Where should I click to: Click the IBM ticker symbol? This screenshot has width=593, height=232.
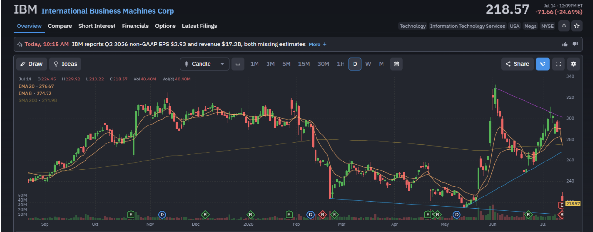pos(26,10)
